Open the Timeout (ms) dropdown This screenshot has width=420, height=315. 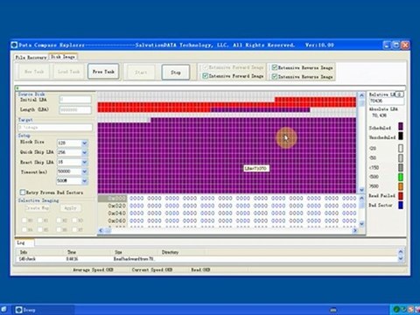[x=85, y=171]
